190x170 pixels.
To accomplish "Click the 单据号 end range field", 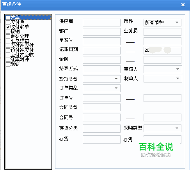I will tap(162, 41).
